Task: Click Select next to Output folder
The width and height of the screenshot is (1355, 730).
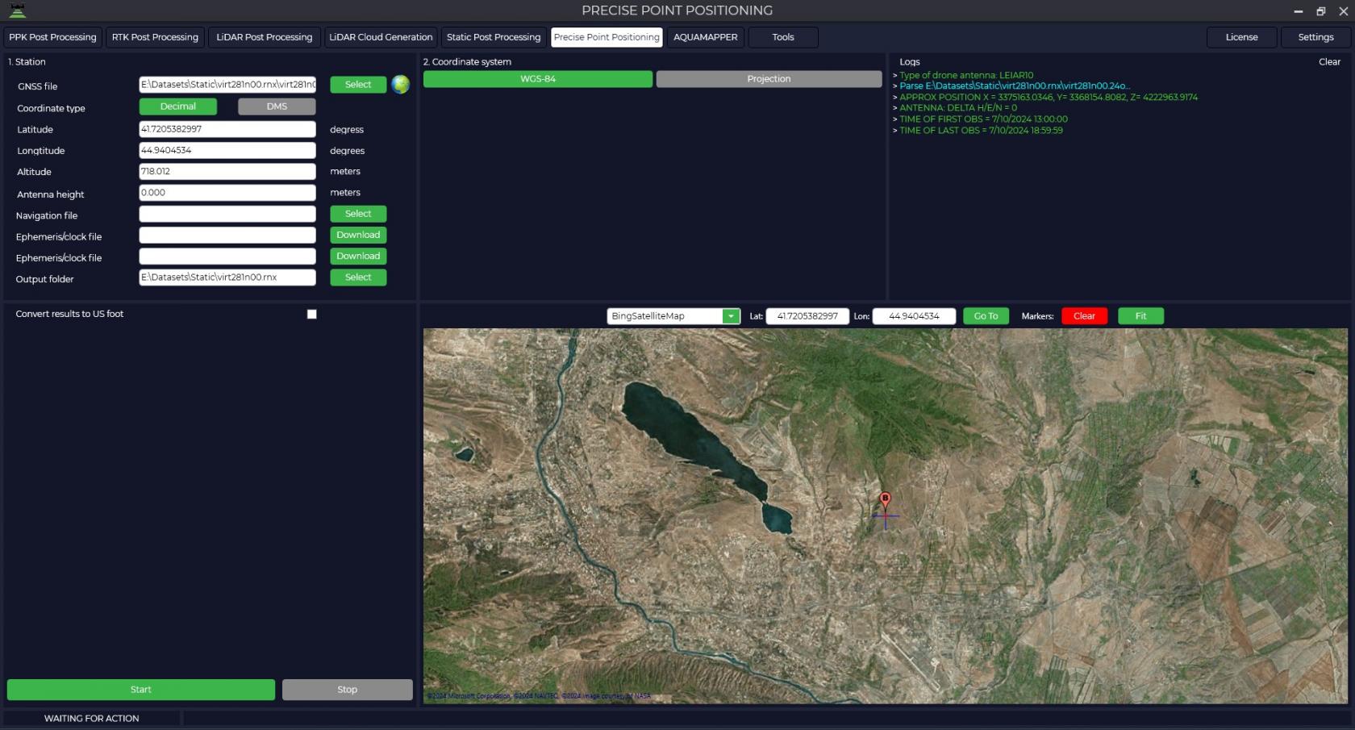Action: 358,277
